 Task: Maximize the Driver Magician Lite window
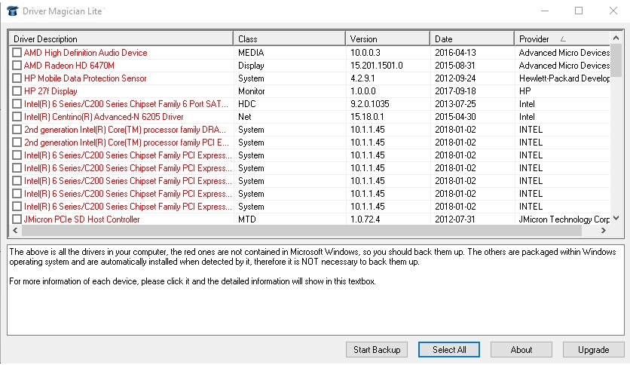point(579,11)
